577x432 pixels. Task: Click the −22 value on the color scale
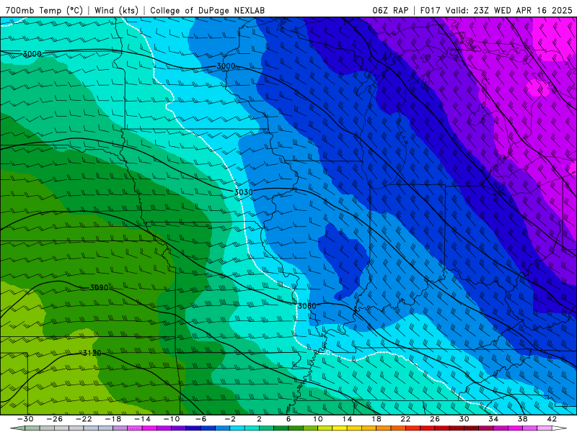[84, 419]
